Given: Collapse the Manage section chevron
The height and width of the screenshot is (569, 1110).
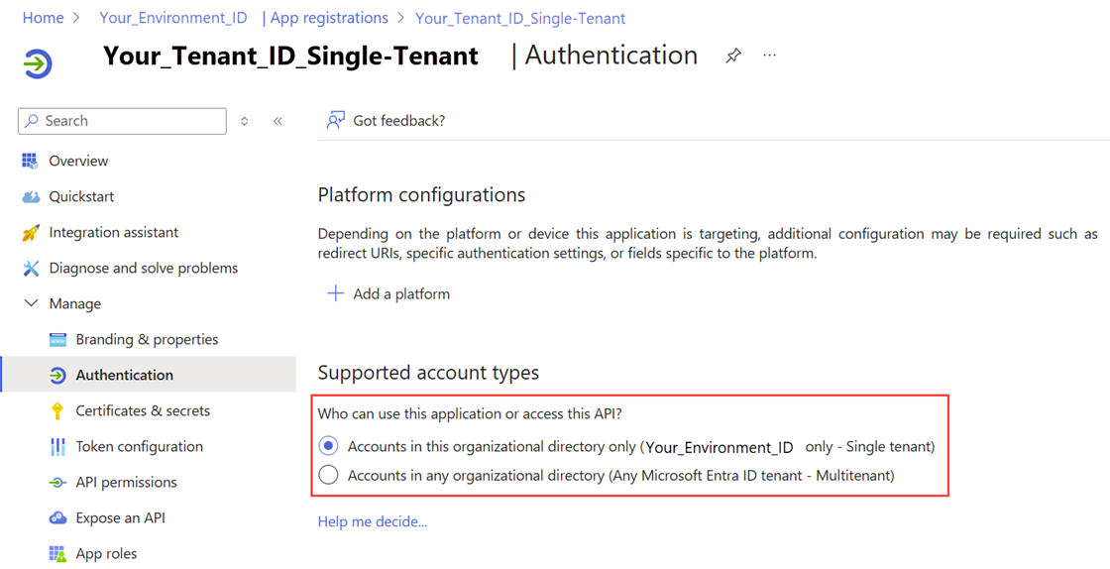Looking at the screenshot, I should (x=31, y=303).
